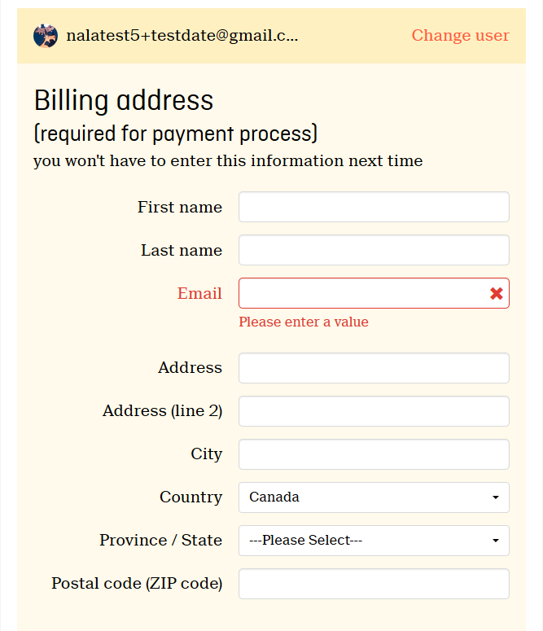The image size is (543, 631).
Task: Focus the Postal code (ZIP code) field
Action: click(374, 584)
